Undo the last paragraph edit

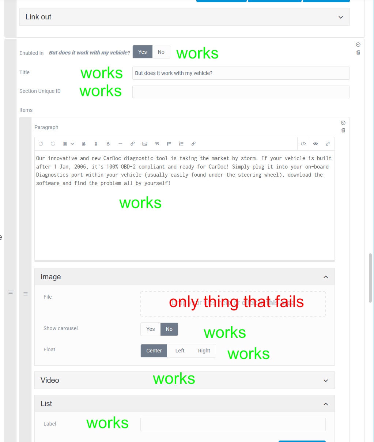tap(41, 144)
